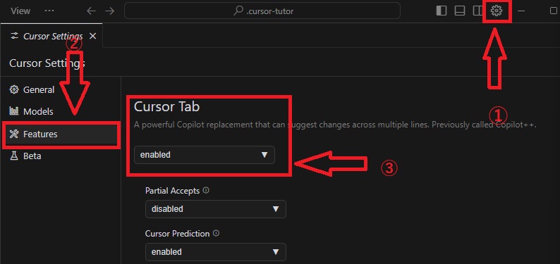Image resolution: width=560 pixels, height=264 pixels.
Task: Open Cursor Prediction enabled dropdown
Action: click(x=215, y=252)
